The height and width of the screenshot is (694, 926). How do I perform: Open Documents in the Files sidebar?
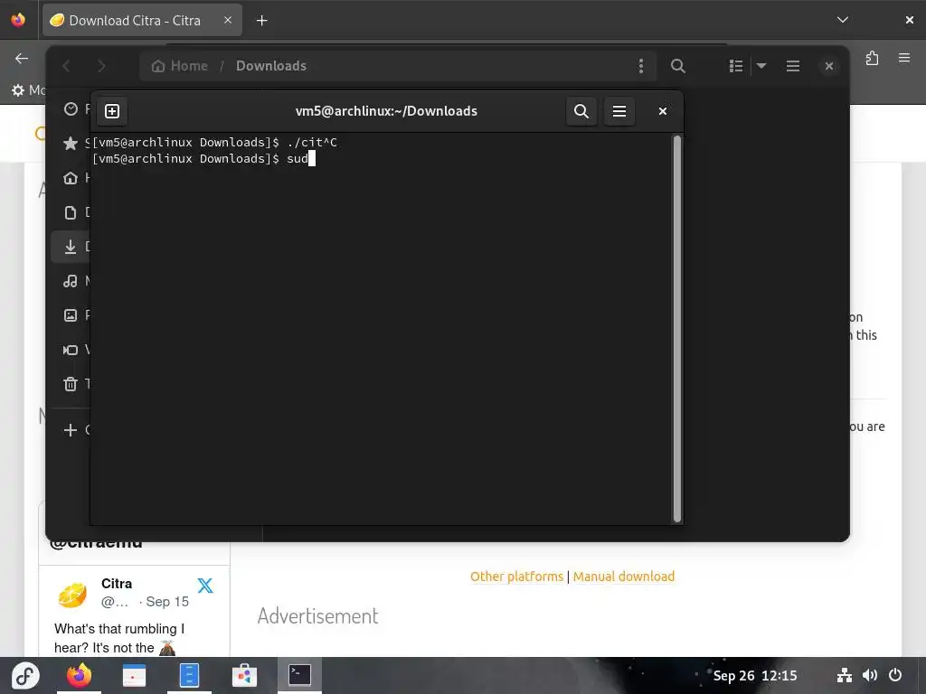(x=71, y=211)
